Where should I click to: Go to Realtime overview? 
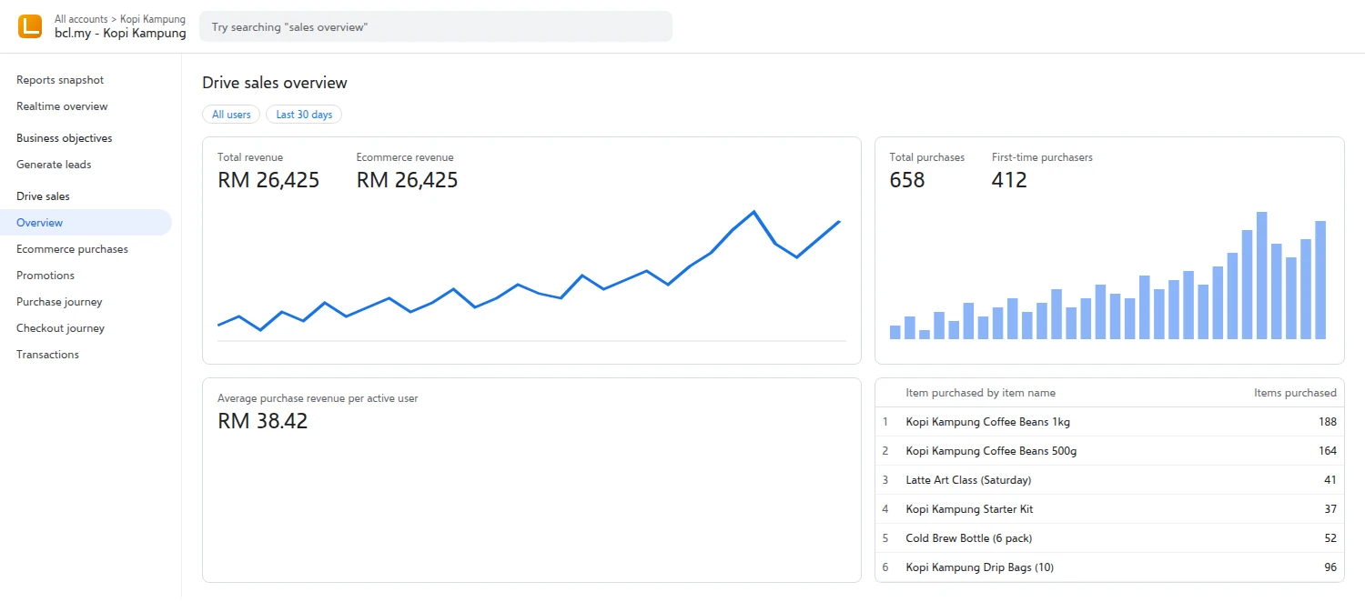pyautogui.click(x=62, y=106)
